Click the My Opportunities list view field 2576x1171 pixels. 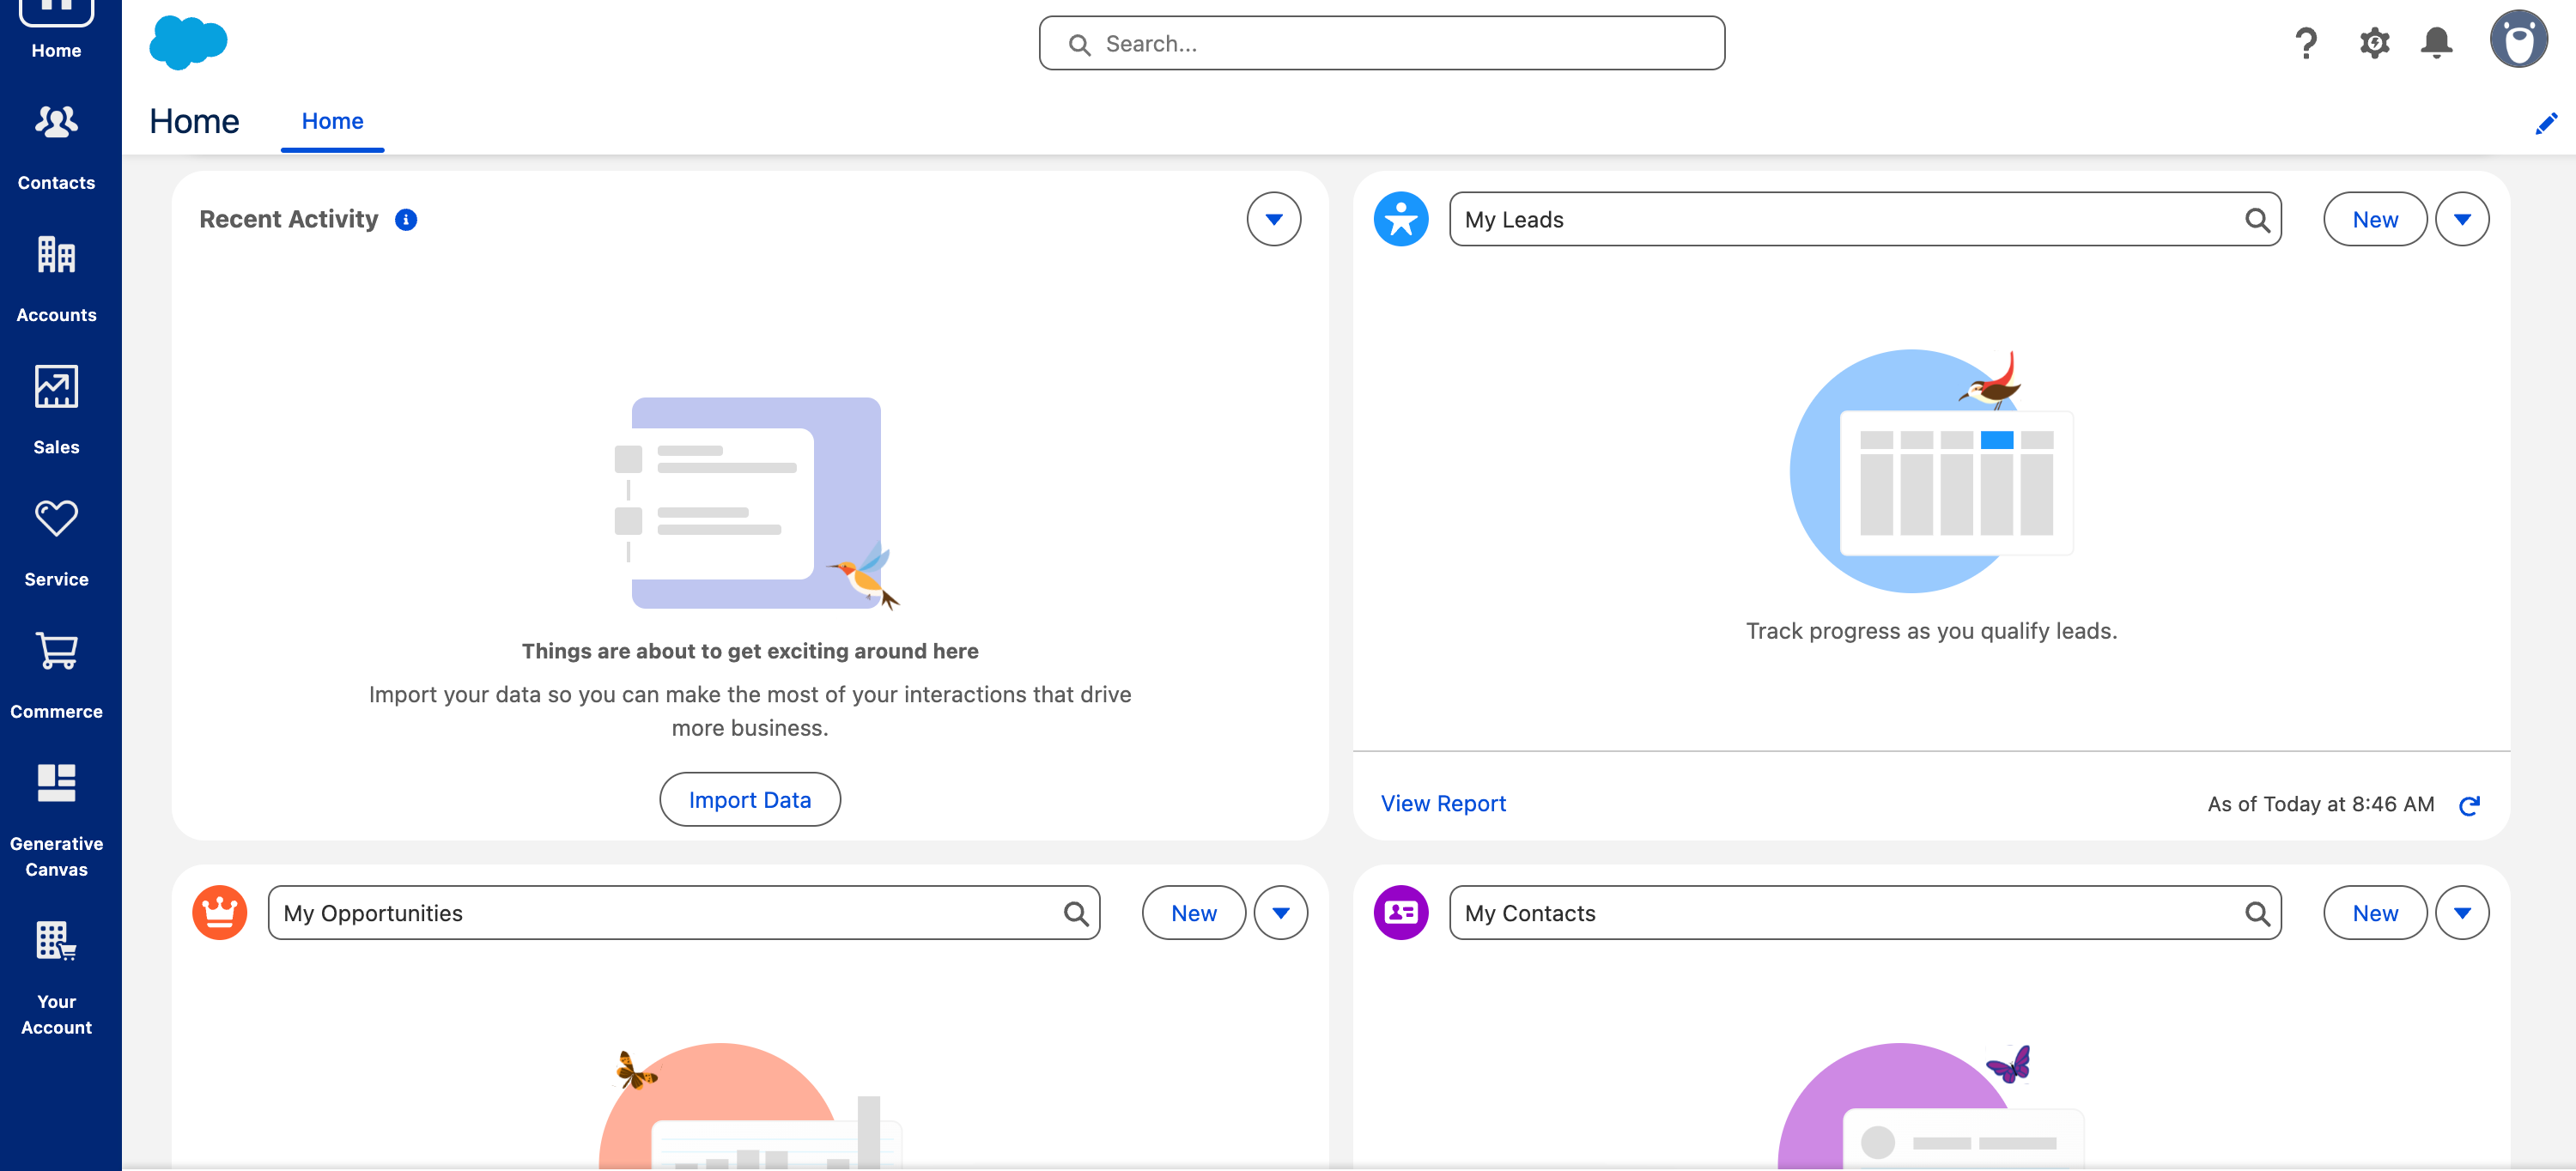click(x=683, y=912)
